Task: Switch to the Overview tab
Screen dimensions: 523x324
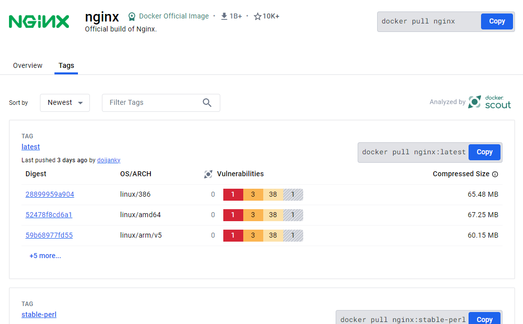Action: tap(27, 65)
